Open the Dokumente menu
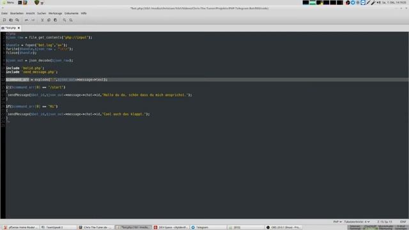This screenshot has height=230, width=409. point(71,13)
